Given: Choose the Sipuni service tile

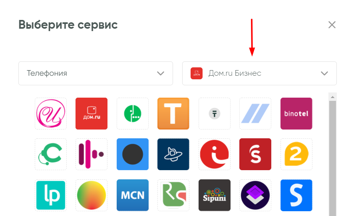Looking at the screenshot, I should (x=214, y=195).
